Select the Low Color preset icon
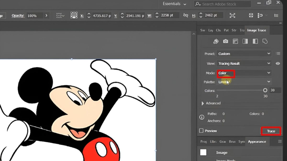The width and height of the screenshot is (287, 161). pyautogui.click(x=235, y=41)
